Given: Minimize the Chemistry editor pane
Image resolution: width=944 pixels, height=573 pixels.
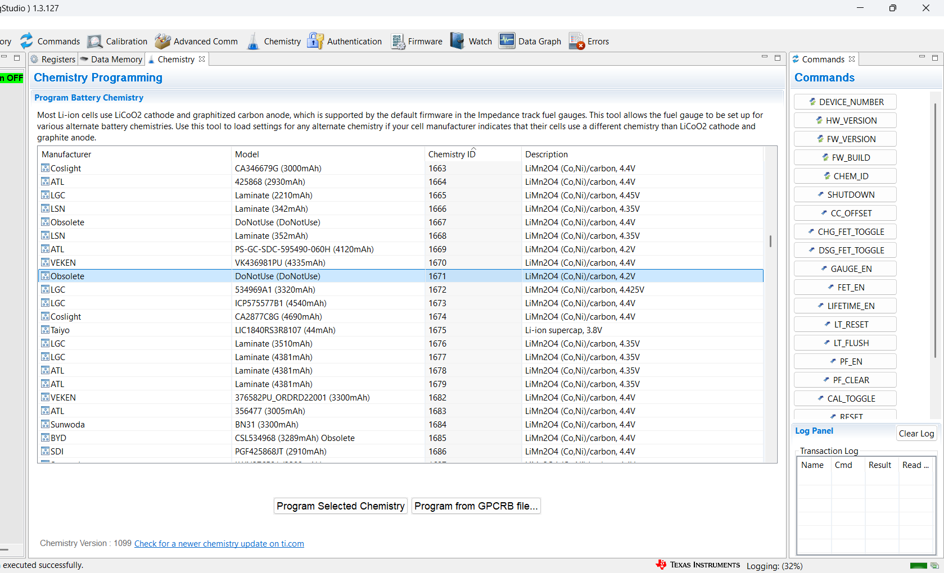Looking at the screenshot, I should [x=765, y=57].
